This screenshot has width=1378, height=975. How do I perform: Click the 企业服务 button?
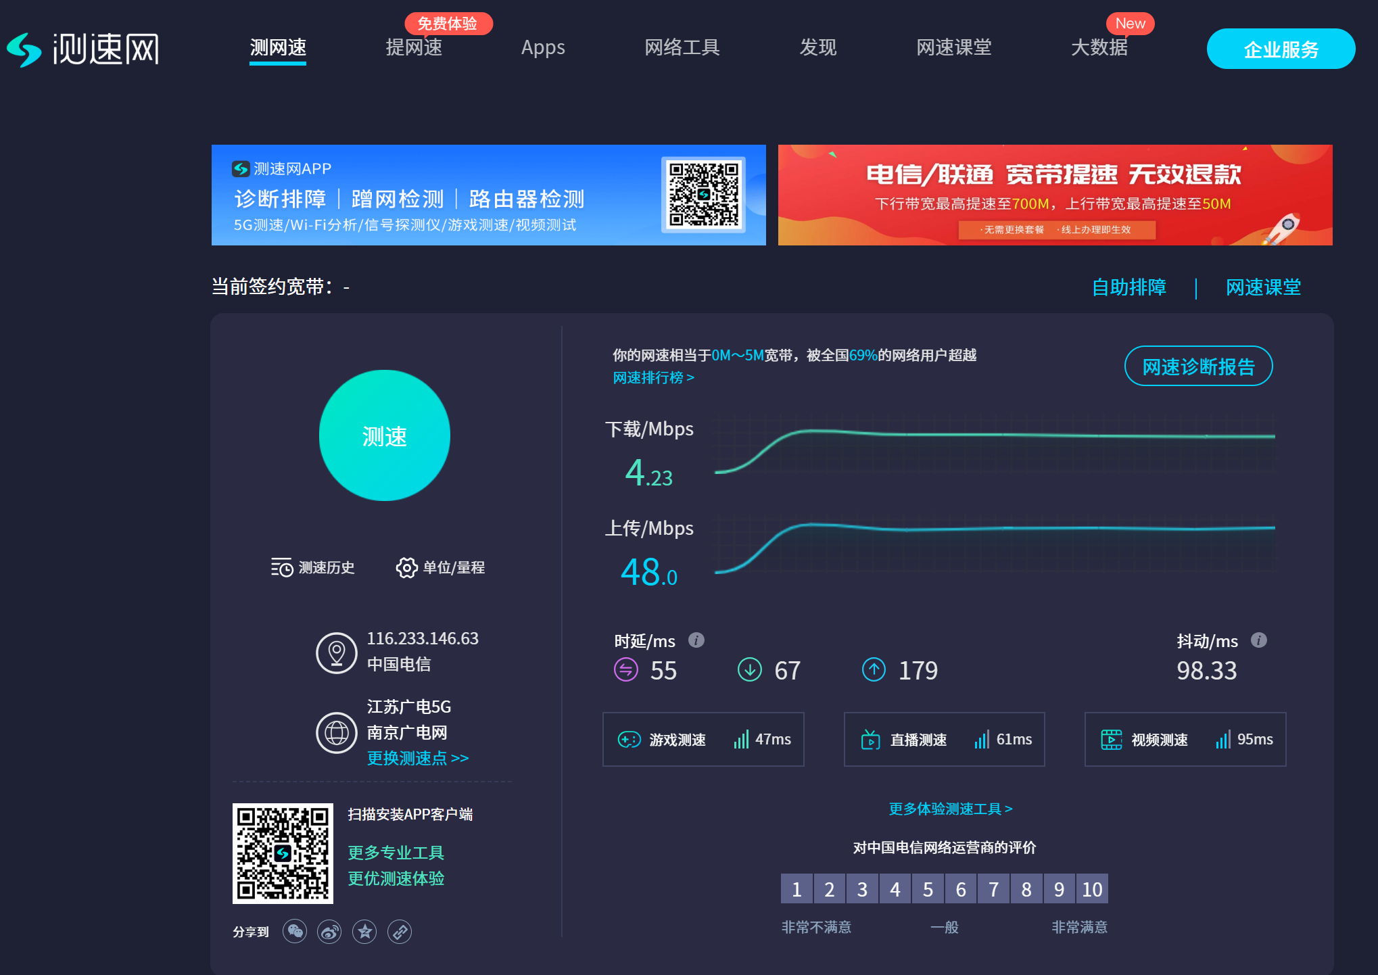point(1281,49)
